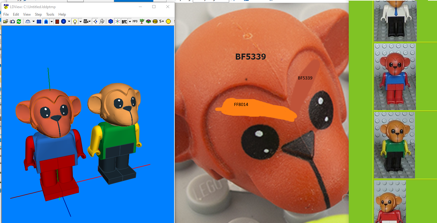Viewport: 437px width, 223px height.
Task: Maximize the LDView window
Action: click(154, 7)
